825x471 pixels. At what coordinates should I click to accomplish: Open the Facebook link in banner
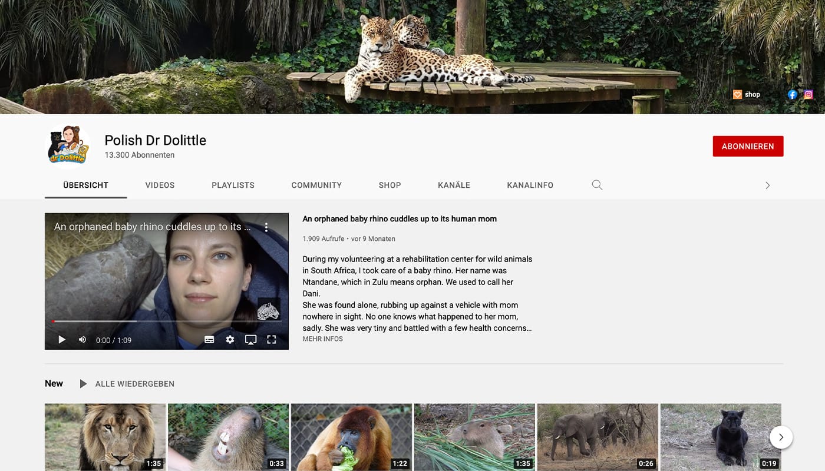coord(792,94)
